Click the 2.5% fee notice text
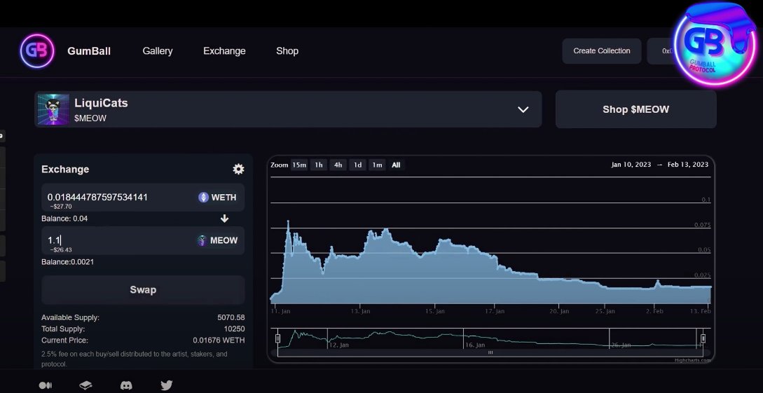This screenshot has width=763, height=393. point(135,359)
